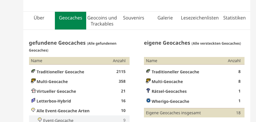Click the Multi-Geocache icon in owned list
The height and width of the screenshot is (122, 256).
tap(148, 81)
